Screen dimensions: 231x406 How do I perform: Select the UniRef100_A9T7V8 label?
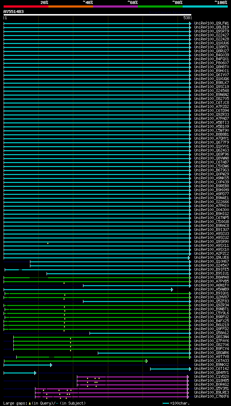[212, 357]
